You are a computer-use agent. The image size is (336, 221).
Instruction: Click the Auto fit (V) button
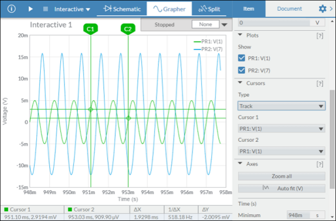point(281,188)
